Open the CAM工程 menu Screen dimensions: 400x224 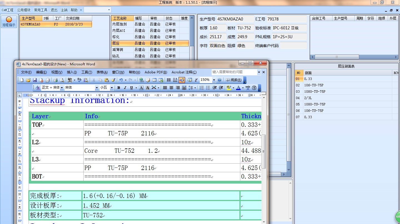(x=8, y=10)
